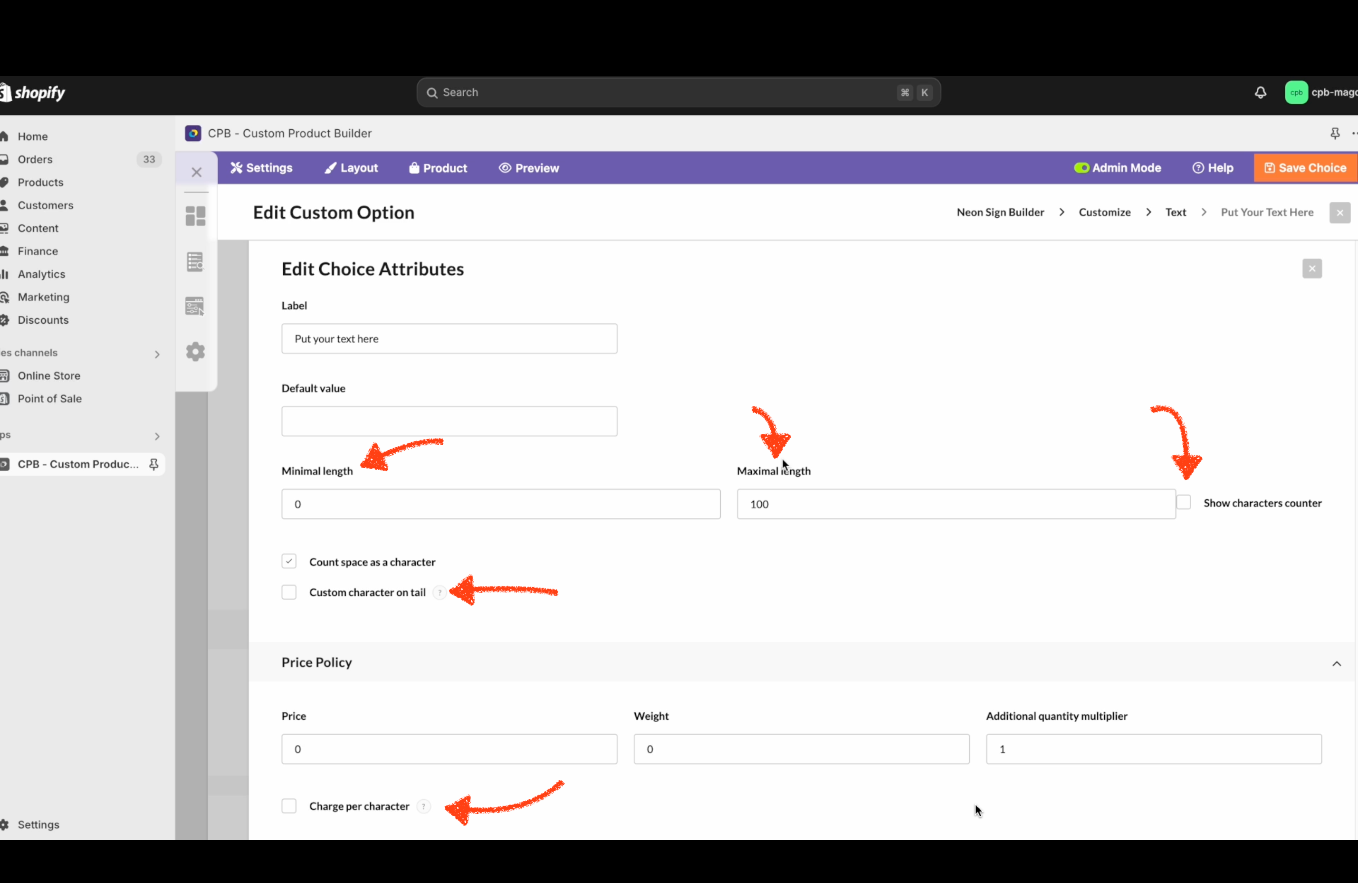Screen dimensions: 1358x883
Task: Select CPB - Custom Product Builder app in sidebar
Action: (x=77, y=464)
